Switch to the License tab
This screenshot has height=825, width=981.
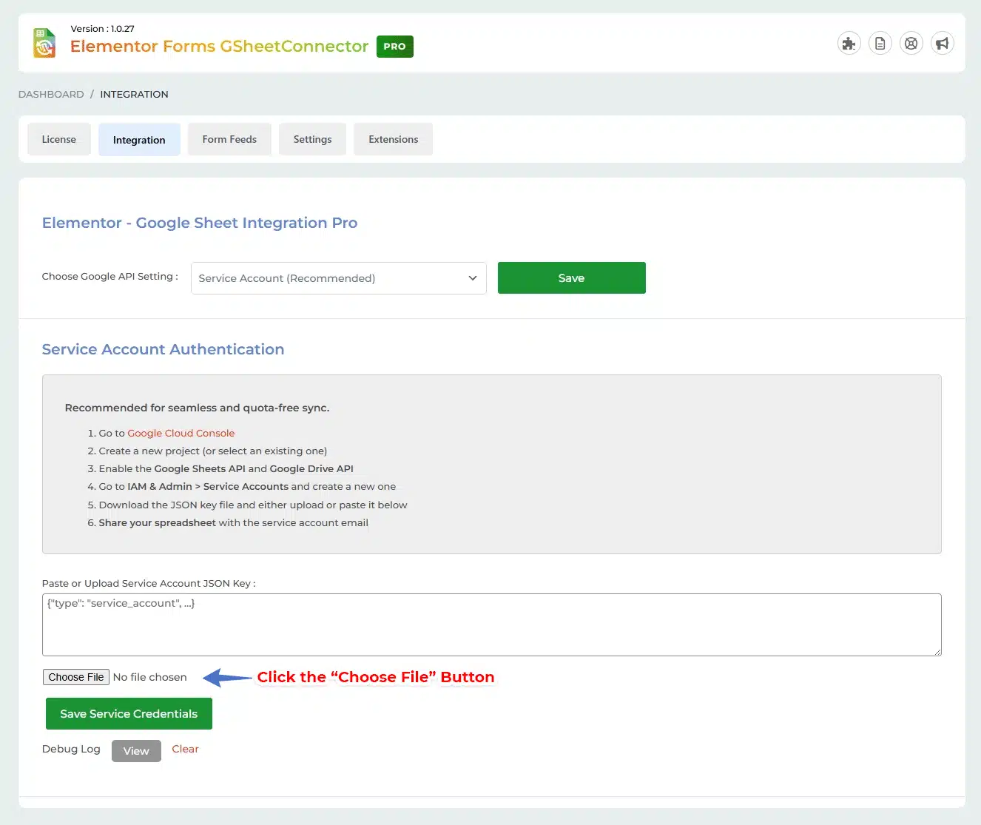(x=58, y=139)
